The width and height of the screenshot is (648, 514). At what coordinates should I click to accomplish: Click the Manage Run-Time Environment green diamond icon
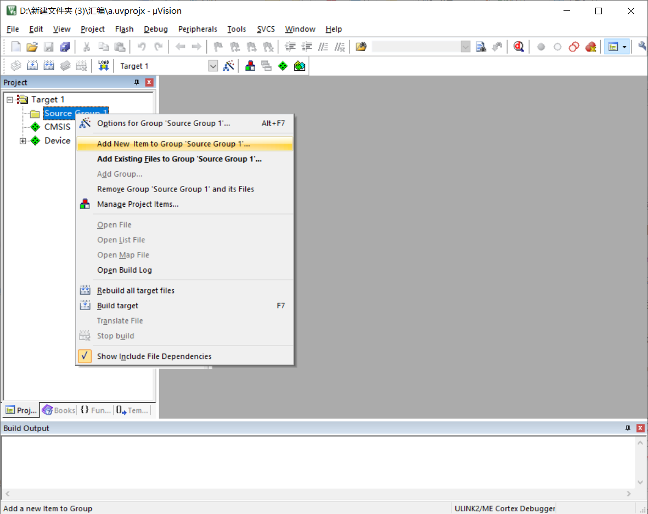click(x=283, y=66)
